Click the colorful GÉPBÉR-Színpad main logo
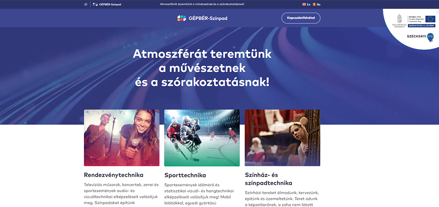439x207 pixels. pos(181,18)
